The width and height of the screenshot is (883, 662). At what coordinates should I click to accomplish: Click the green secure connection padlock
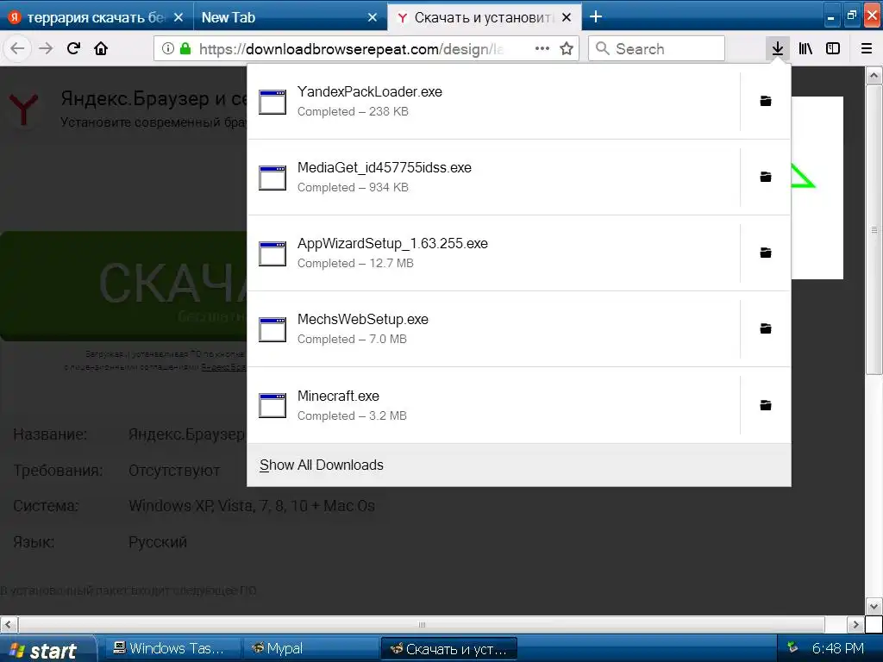(185, 48)
